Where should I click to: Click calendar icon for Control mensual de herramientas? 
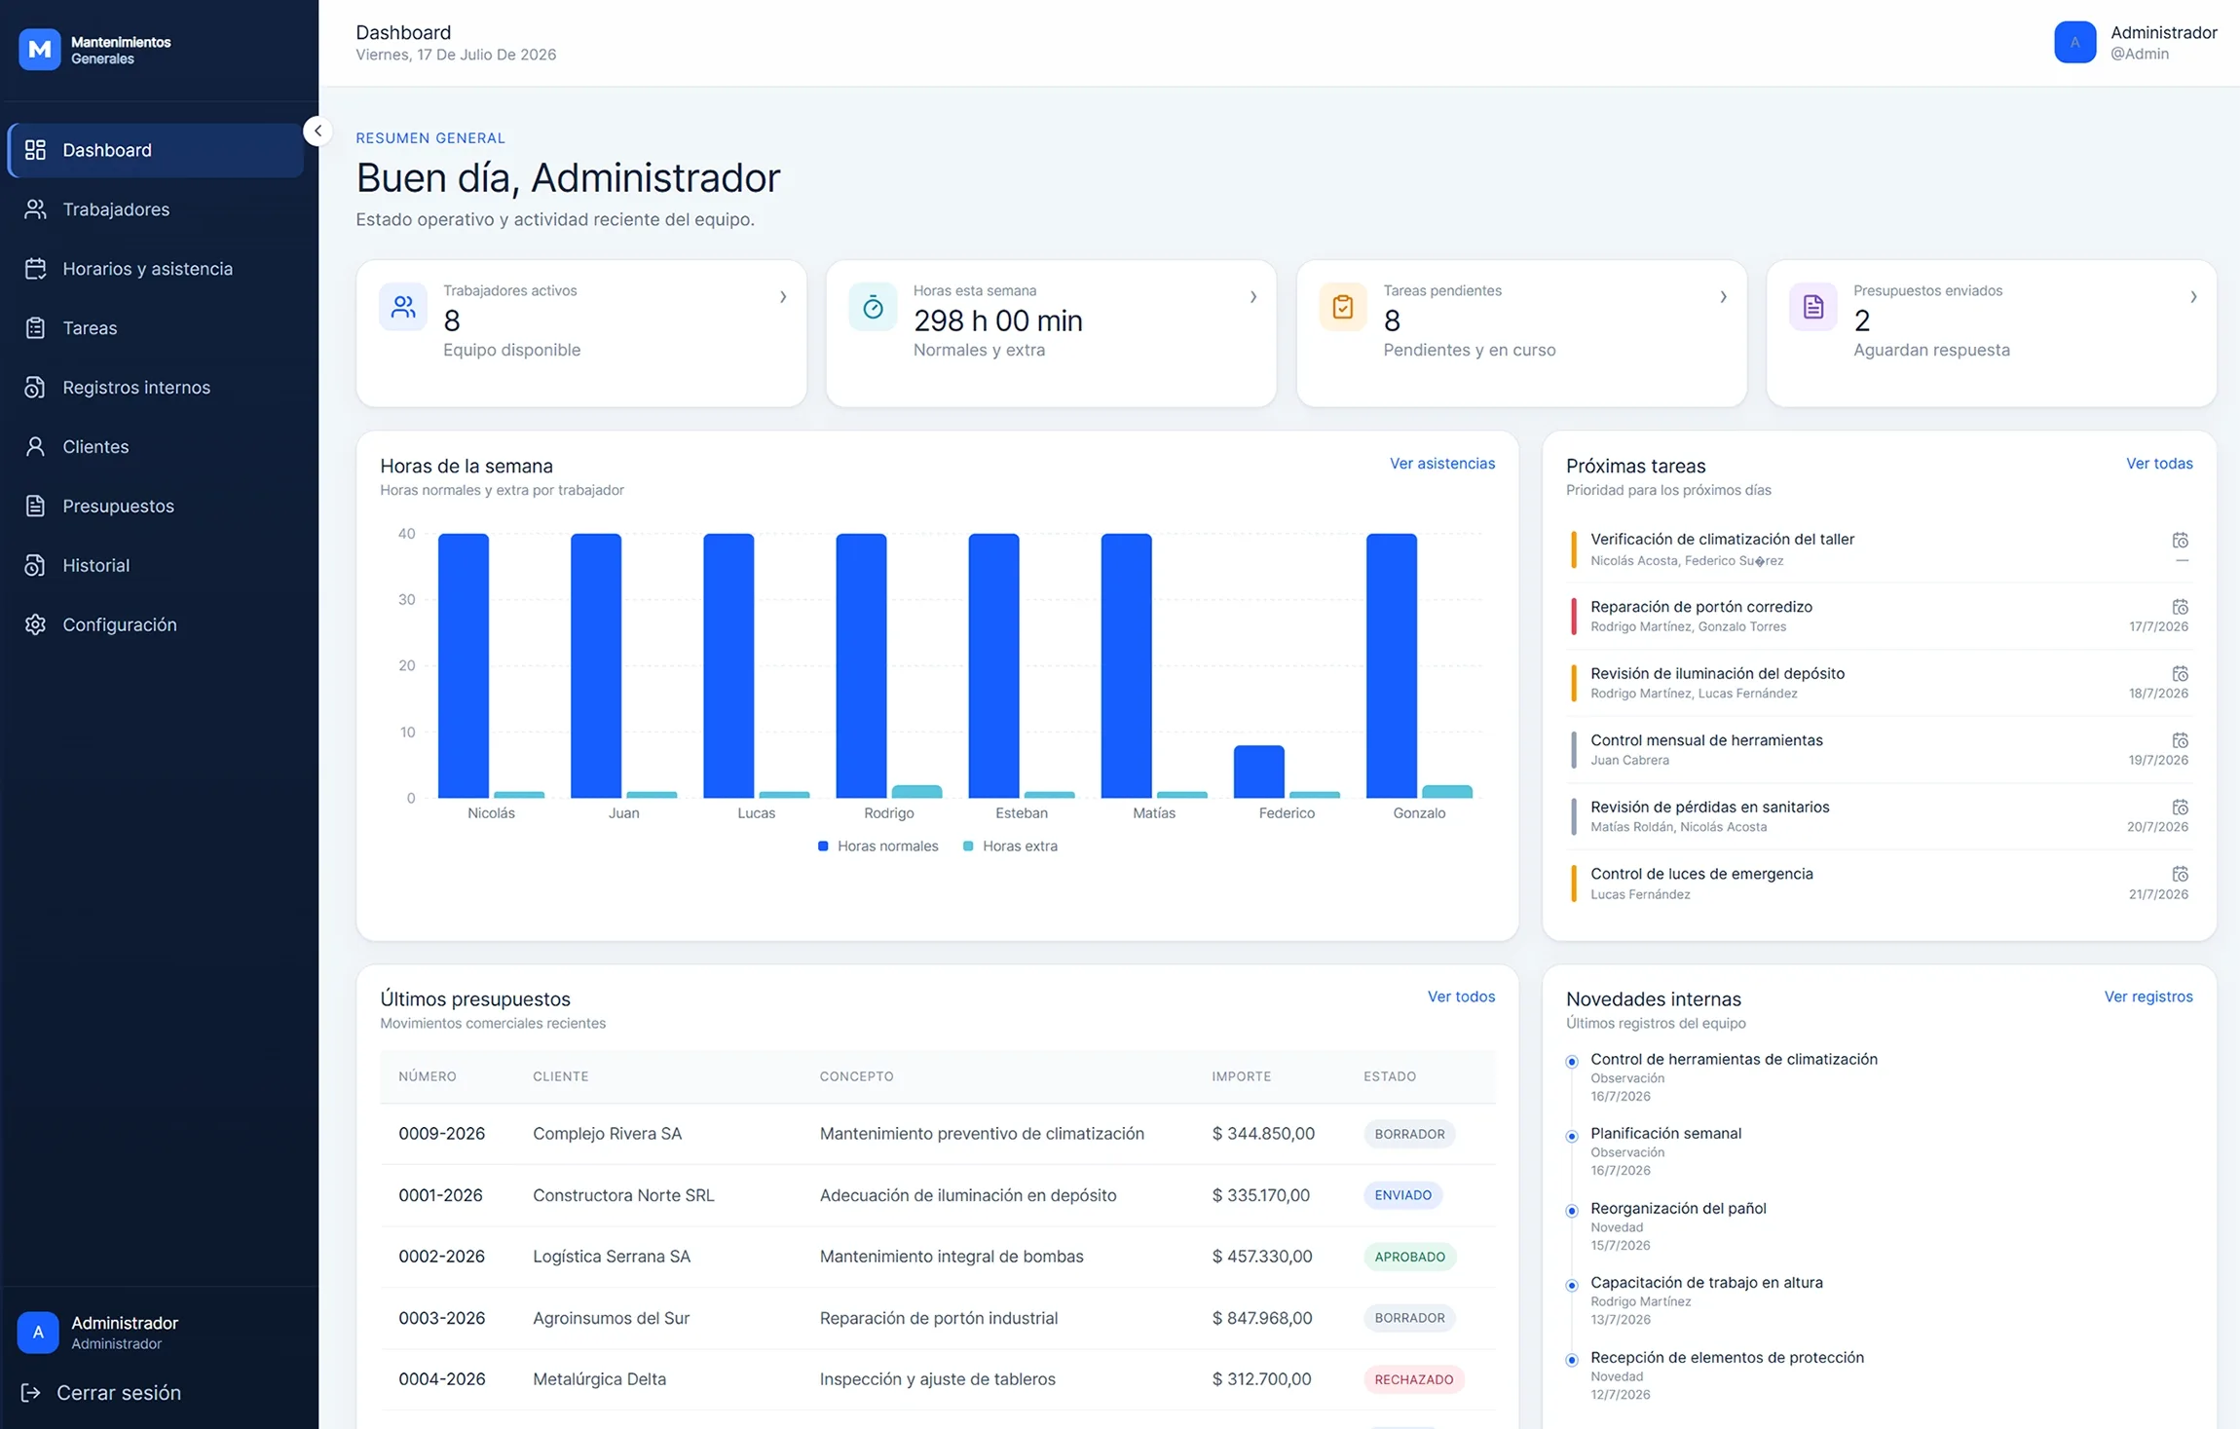pos(2180,740)
